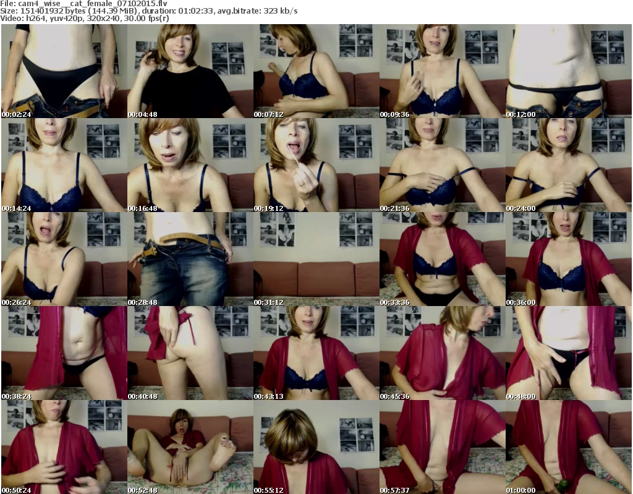The height and width of the screenshot is (494, 633).
Task: Click the 'Video: h264, yuv420p' info line
Action: point(85,18)
